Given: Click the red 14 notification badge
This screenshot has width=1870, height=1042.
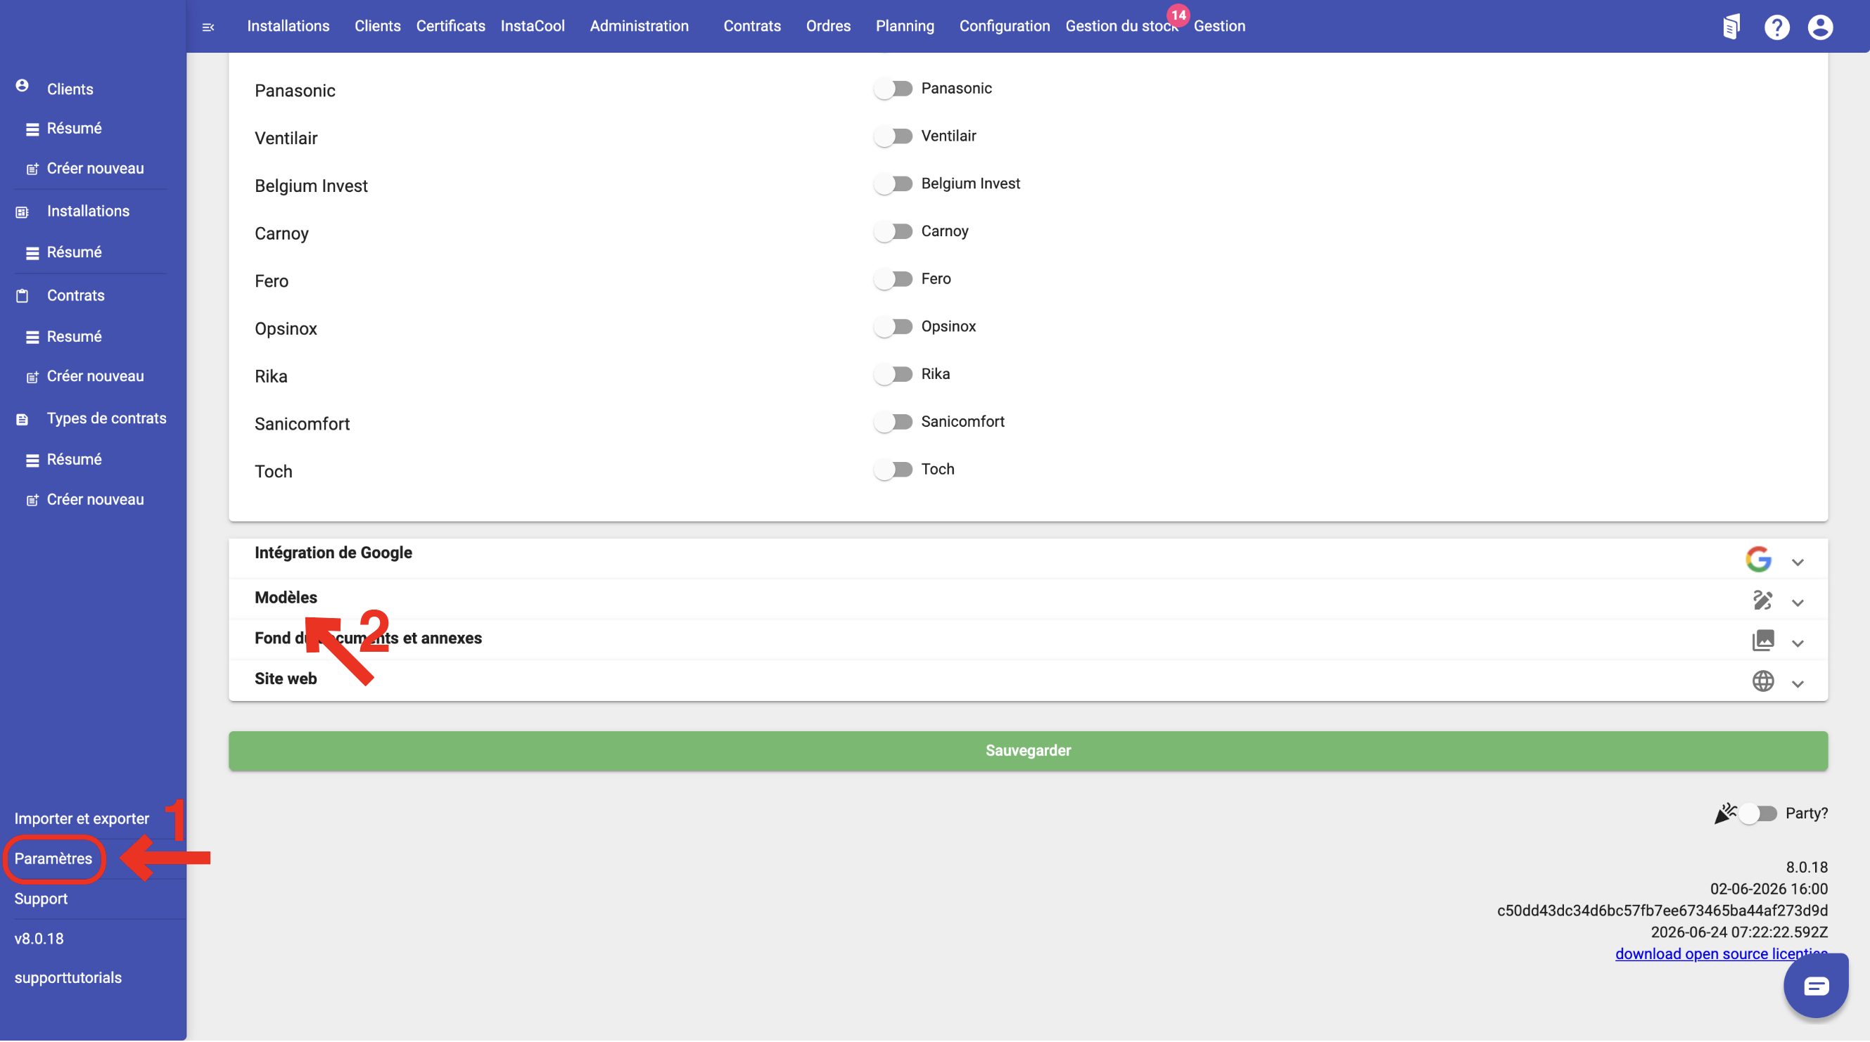Looking at the screenshot, I should [x=1178, y=15].
